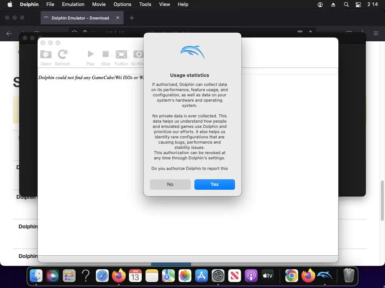Open the Apple menu
This screenshot has height=288, width=385.
click(10, 4)
